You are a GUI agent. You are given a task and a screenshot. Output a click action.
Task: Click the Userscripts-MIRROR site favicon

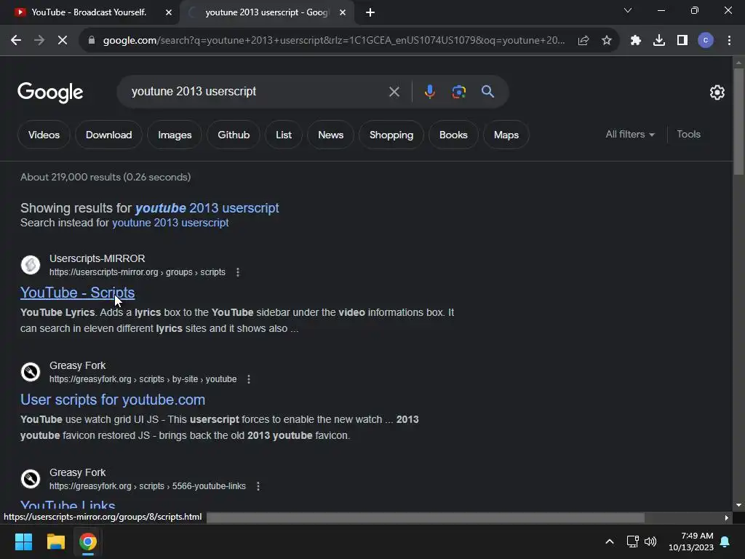tap(31, 265)
